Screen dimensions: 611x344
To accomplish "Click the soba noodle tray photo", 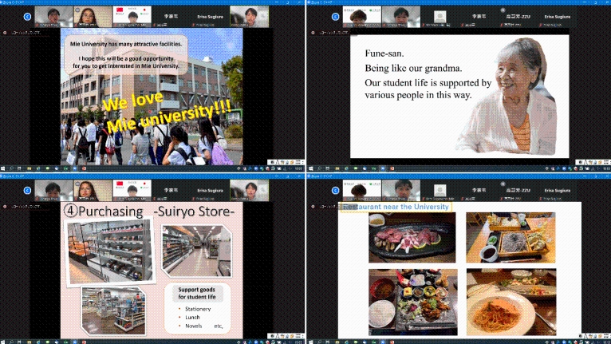I will click(x=510, y=238).
